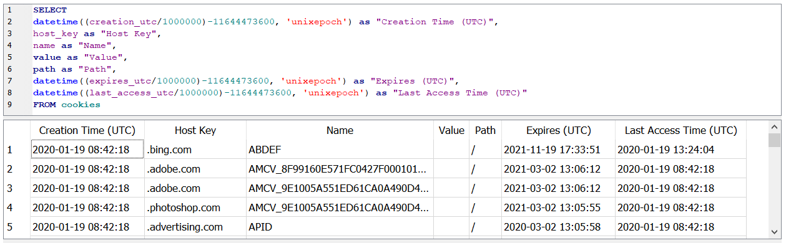Select the empty Value cell in the APID row
786x243 pixels.
click(x=451, y=227)
